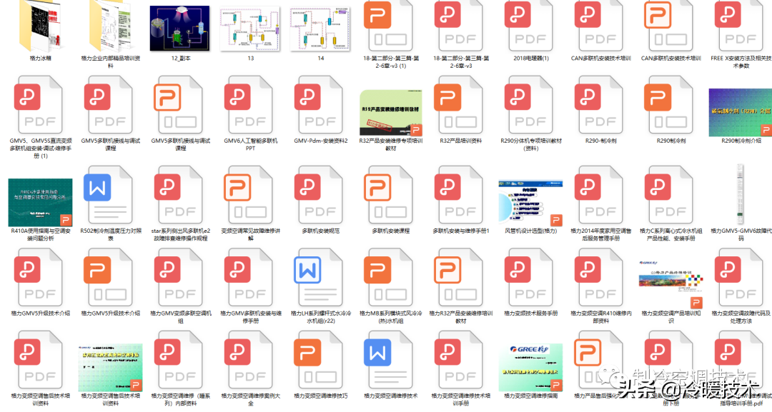
Task: Open 格力变频空调R410维修内部资料 PDF
Action: pos(600,277)
